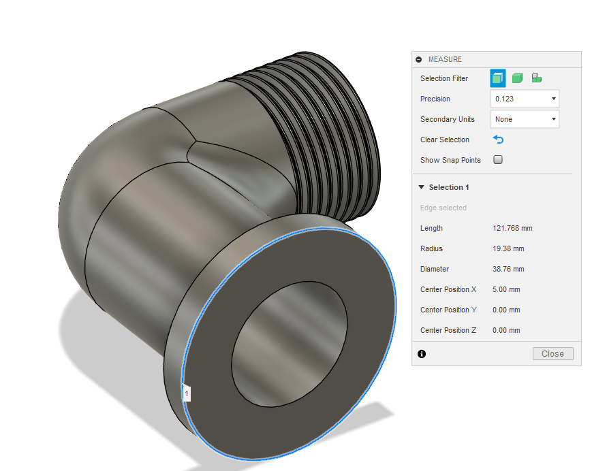Click the Center Position X value
The width and height of the screenshot is (607, 471).
[506, 289]
